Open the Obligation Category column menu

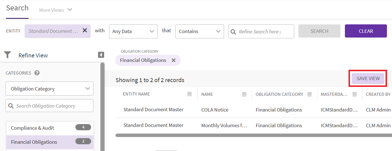click(310, 94)
